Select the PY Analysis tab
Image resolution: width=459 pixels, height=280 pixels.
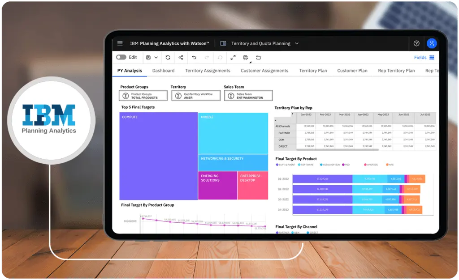point(130,71)
